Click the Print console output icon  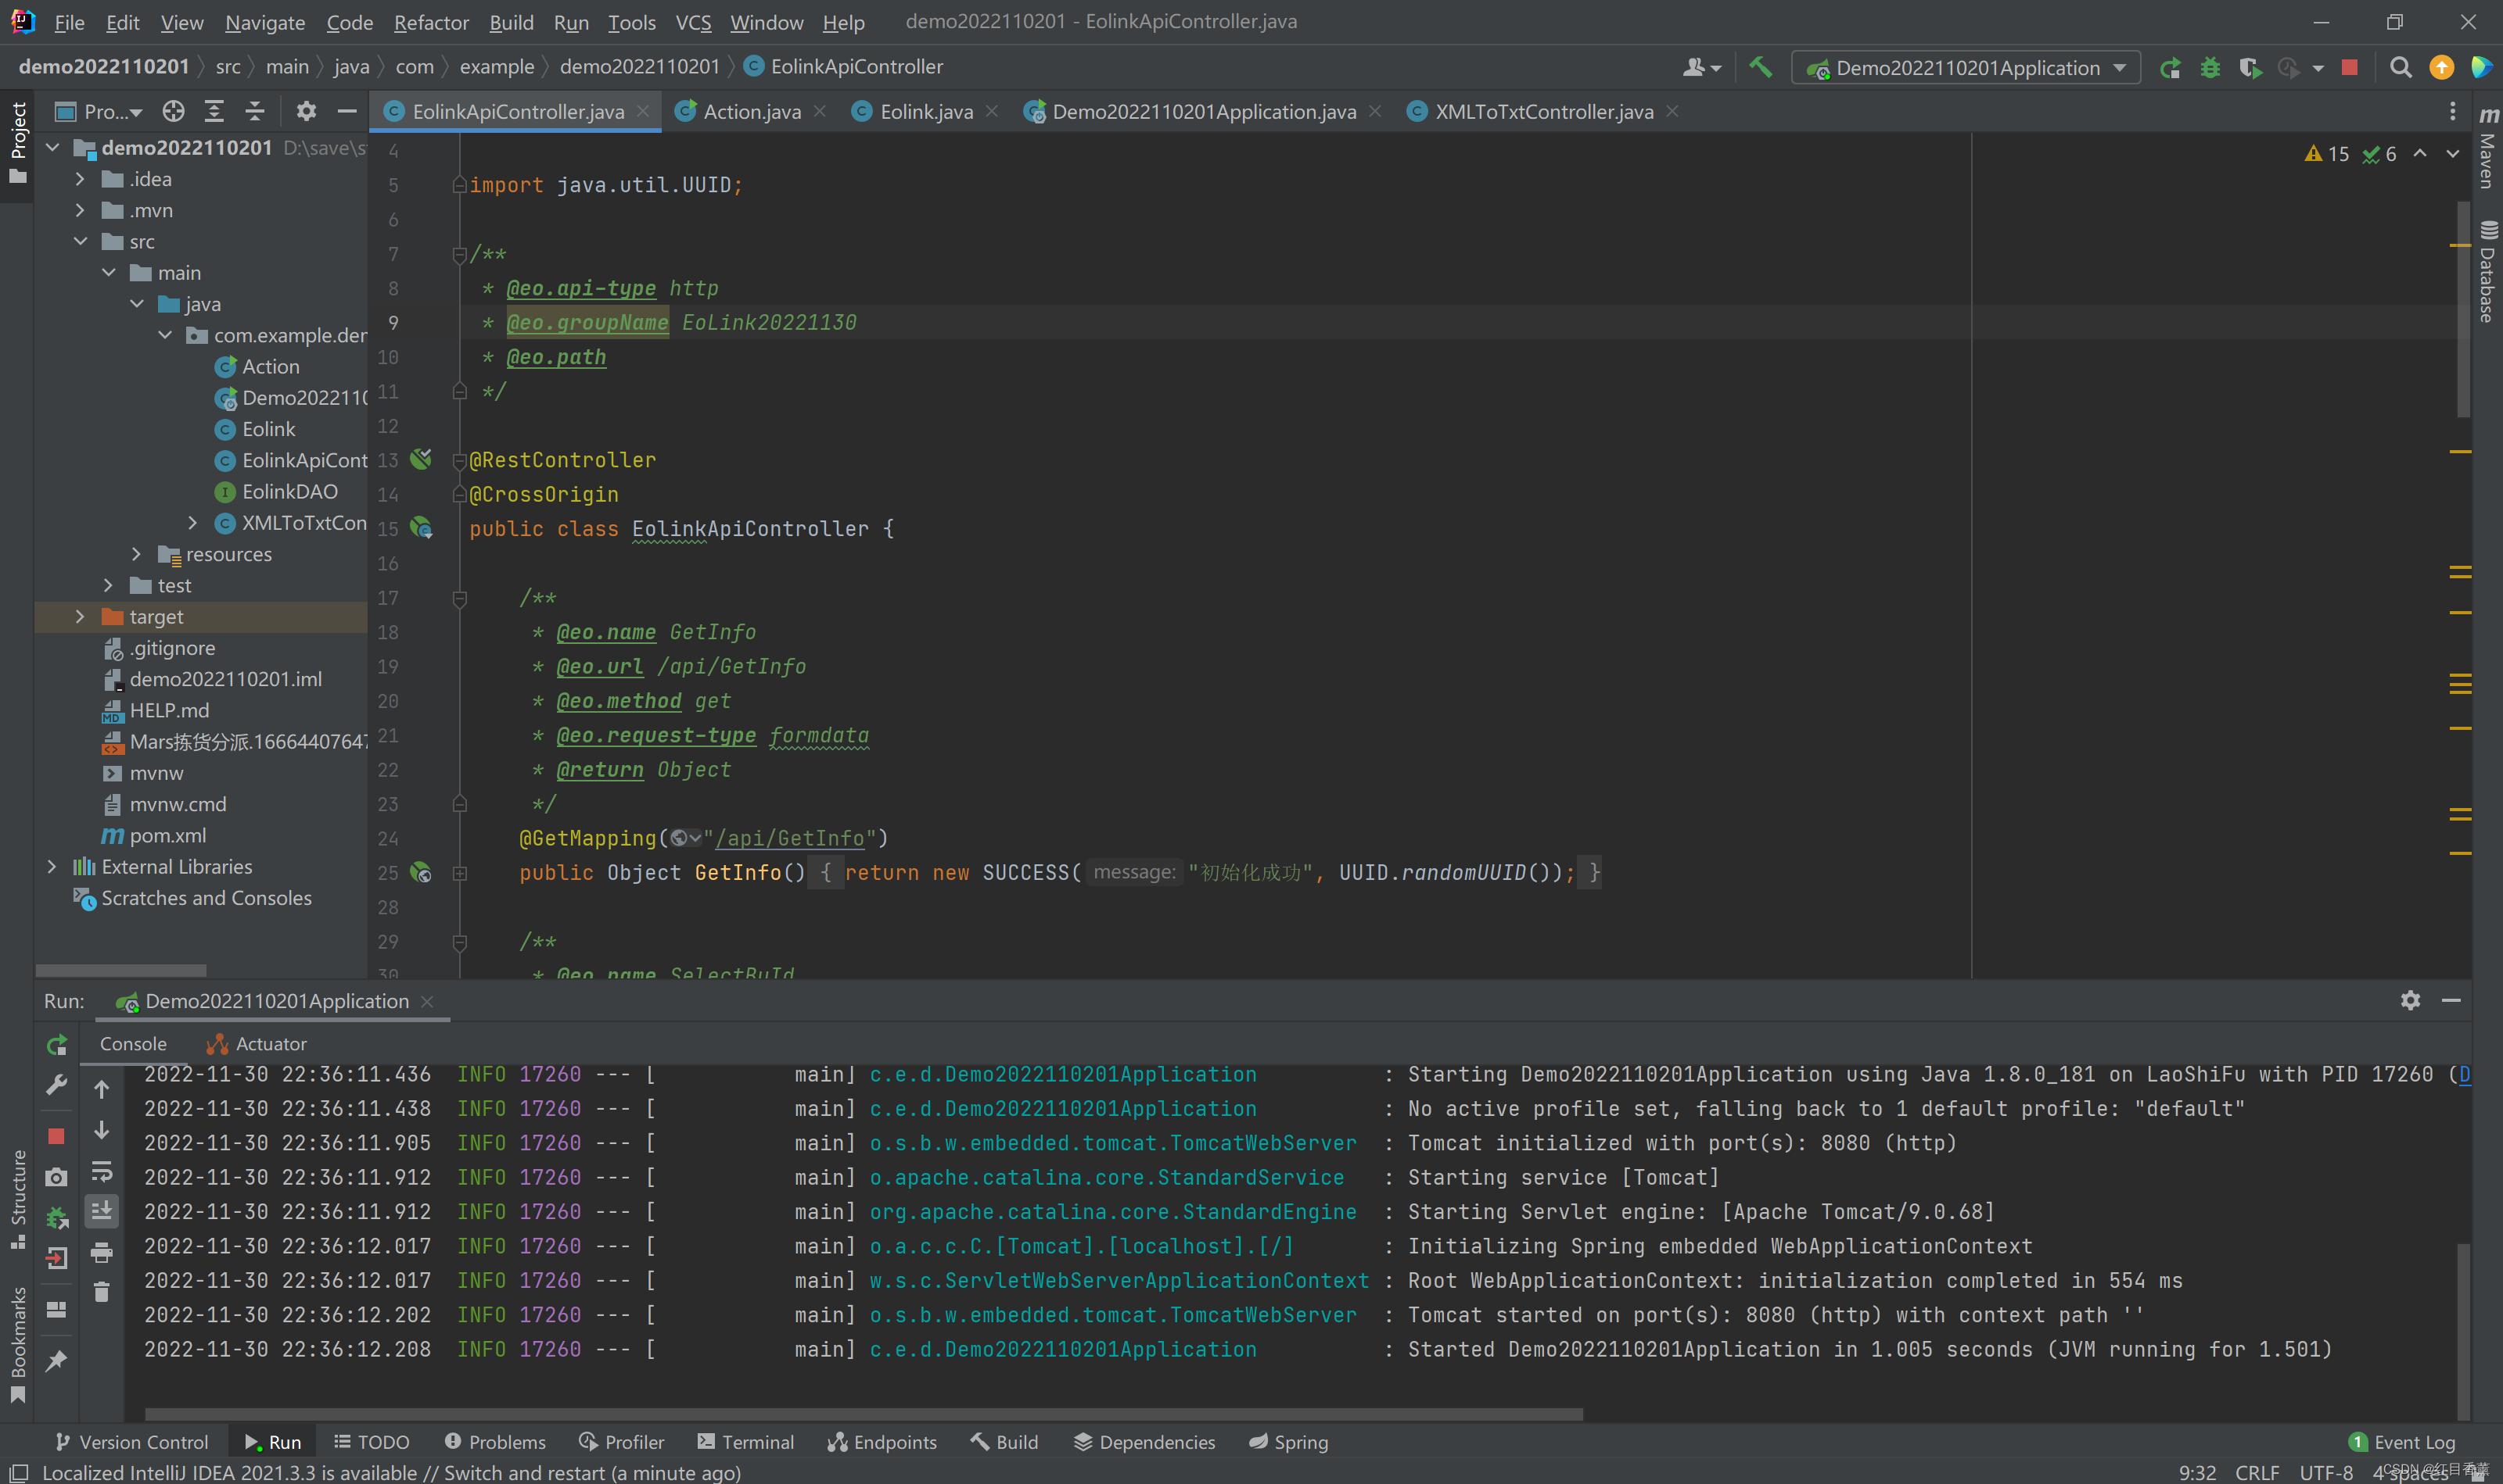coord(101,1252)
